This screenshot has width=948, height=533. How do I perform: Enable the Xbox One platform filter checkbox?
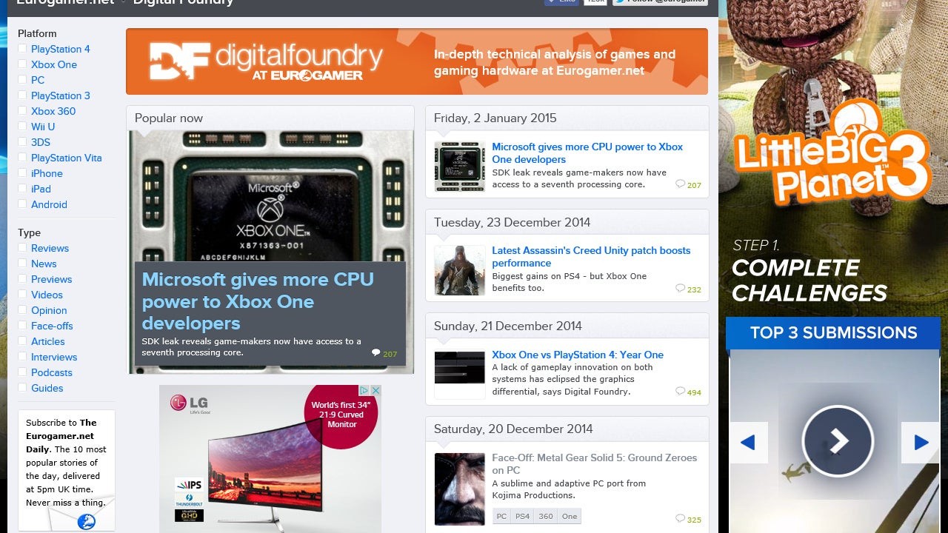[x=23, y=64]
